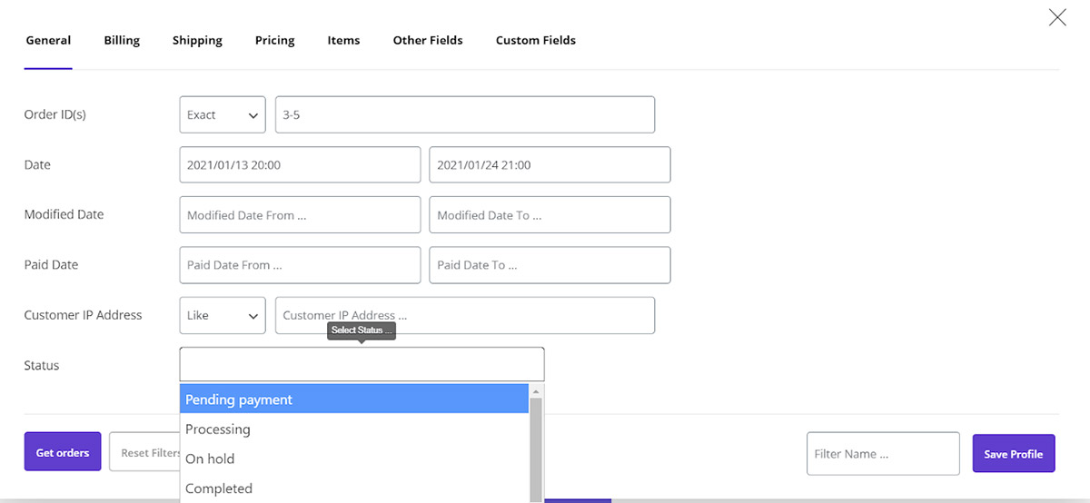The height and width of the screenshot is (503, 1090).
Task: Switch to Custom Fields tab
Action: point(535,40)
